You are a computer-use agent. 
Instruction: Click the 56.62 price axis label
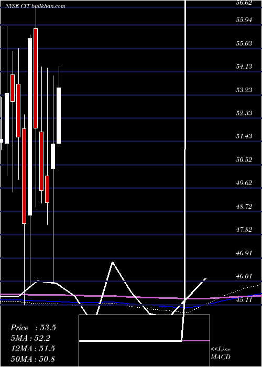point(244,3)
